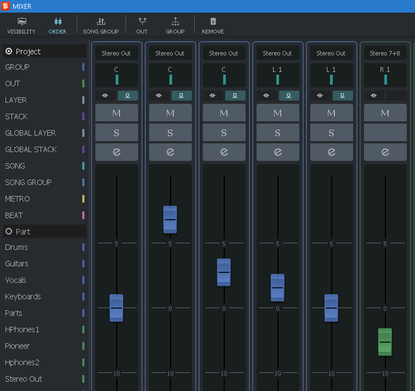Mute the first channel strip

coord(116,113)
